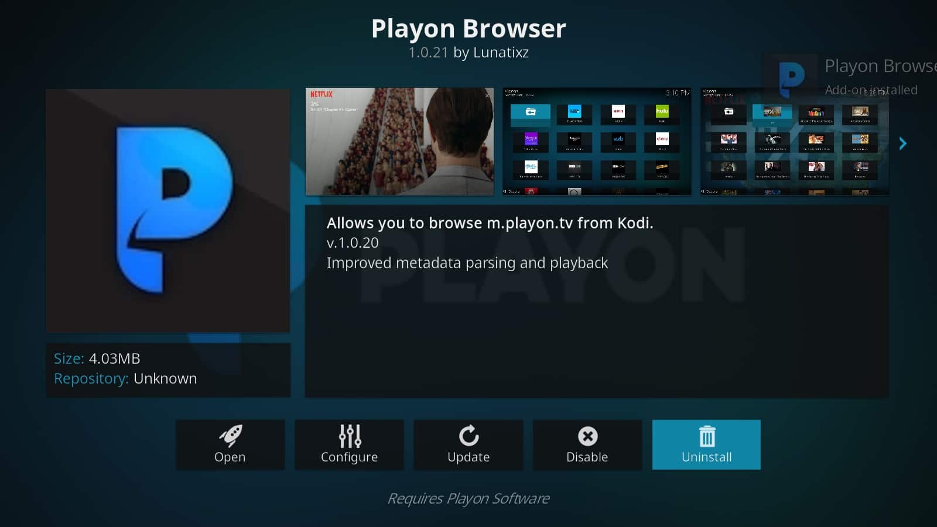This screenshot has height=527, width=937.
Task: Click the 'v.1.0.20' changelog line
Action: [x=353, y=243]
